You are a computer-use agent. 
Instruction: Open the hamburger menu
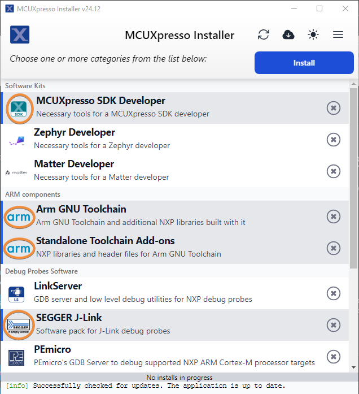point(338,34)
